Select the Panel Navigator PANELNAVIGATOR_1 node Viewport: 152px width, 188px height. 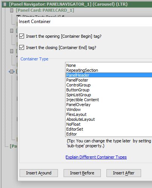point(68,4)
